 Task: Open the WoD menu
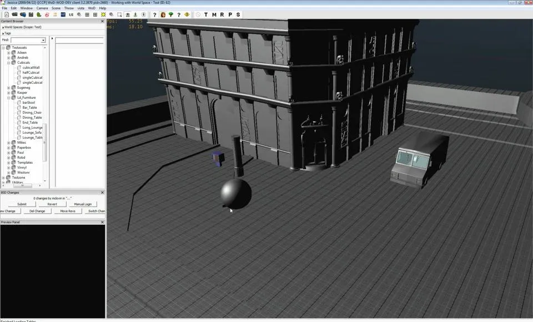[x=92, y=8]
